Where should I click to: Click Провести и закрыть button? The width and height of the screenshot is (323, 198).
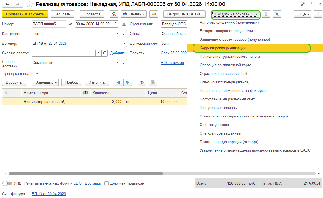tap(25, 14)
